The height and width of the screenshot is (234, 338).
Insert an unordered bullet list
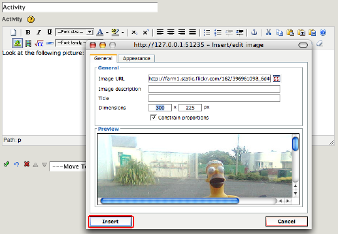pyautogui.click(x=207, y=33)
